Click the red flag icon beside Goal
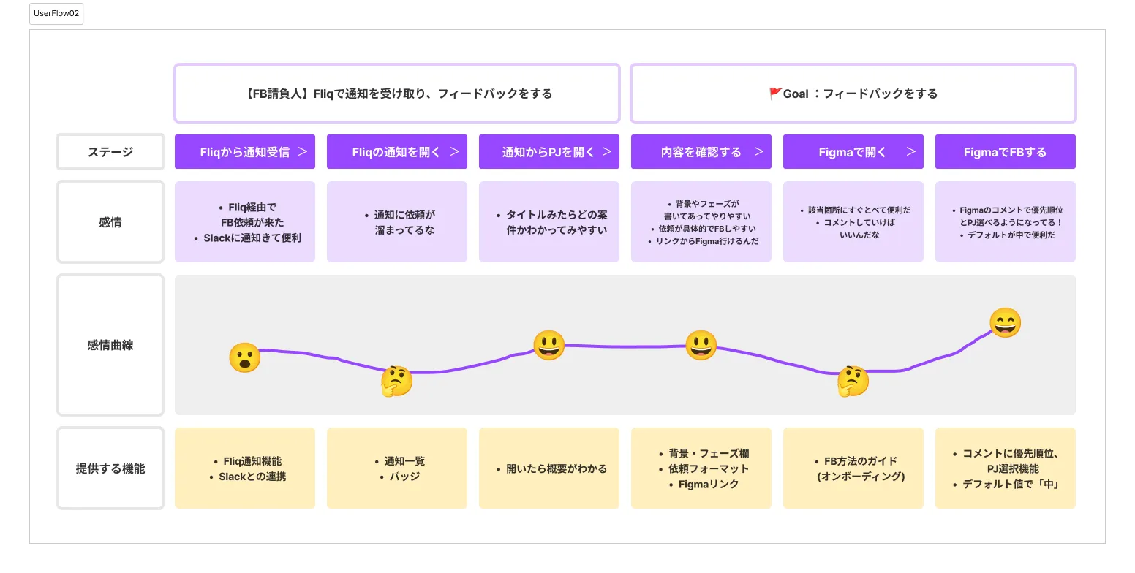The width and height of the screenshot is (1135, 573). (775, 94)
